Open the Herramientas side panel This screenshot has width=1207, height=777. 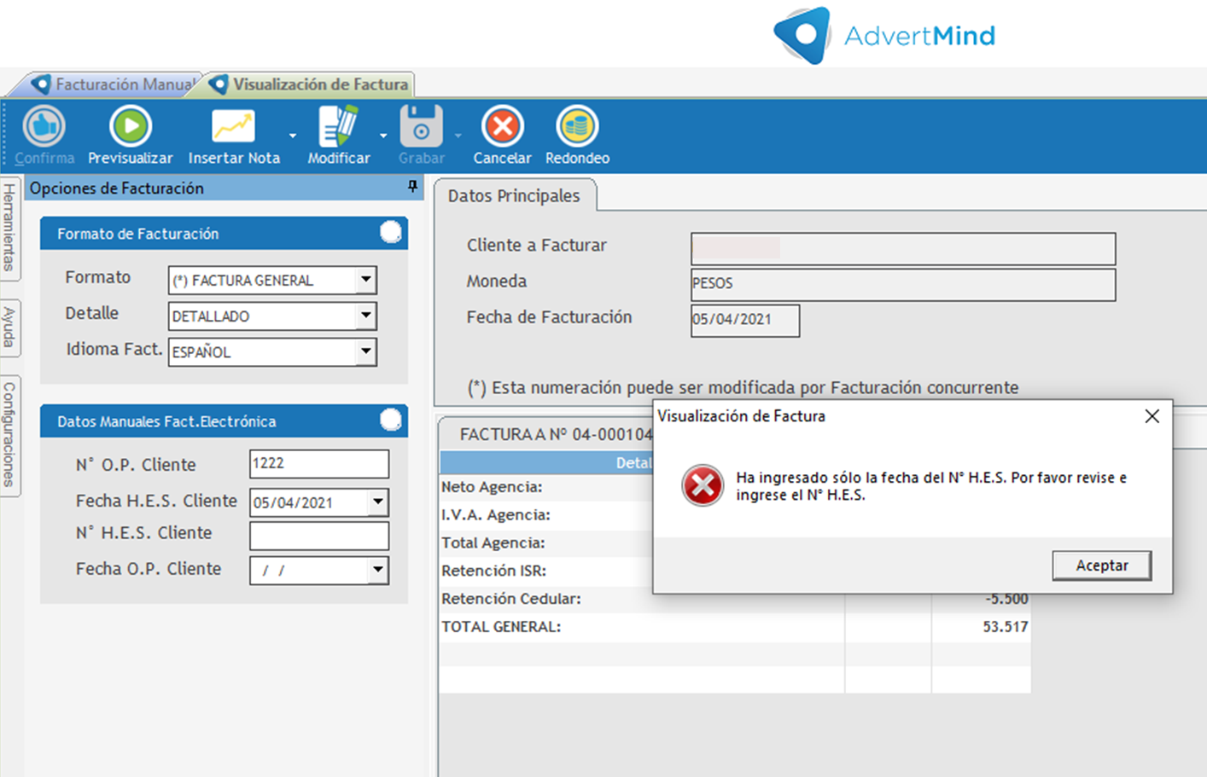9,227
